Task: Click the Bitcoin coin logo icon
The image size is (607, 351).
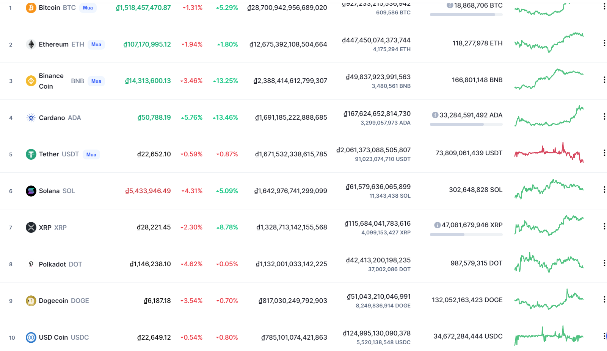Action: point(31,8)
